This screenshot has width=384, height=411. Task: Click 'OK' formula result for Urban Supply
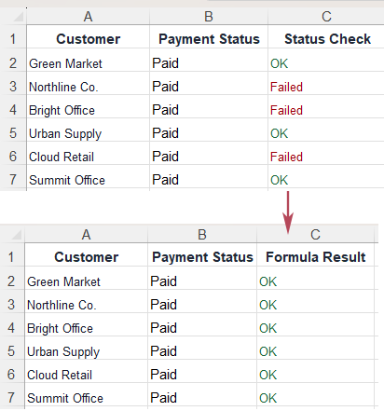[x=315, y=348]
